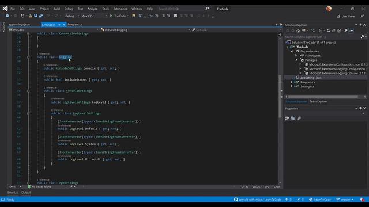Click the Open File folder icon
This screenshot has height=207, width=369.
(x=31, y=16)
